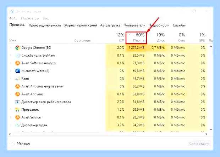Click the Task Manager title bar icon
Viewport: 220px width, 157px height.
[11, 11]
